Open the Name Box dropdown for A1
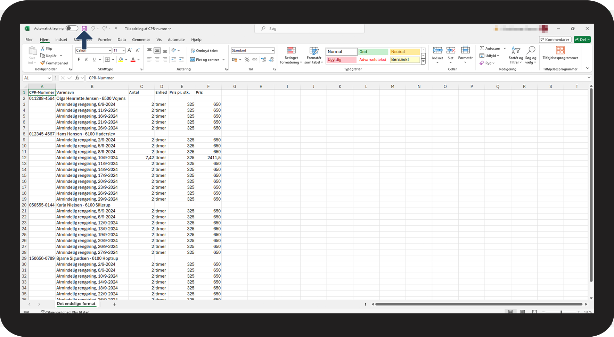Viewport: 614px width, 337px height. coord(49,78)
